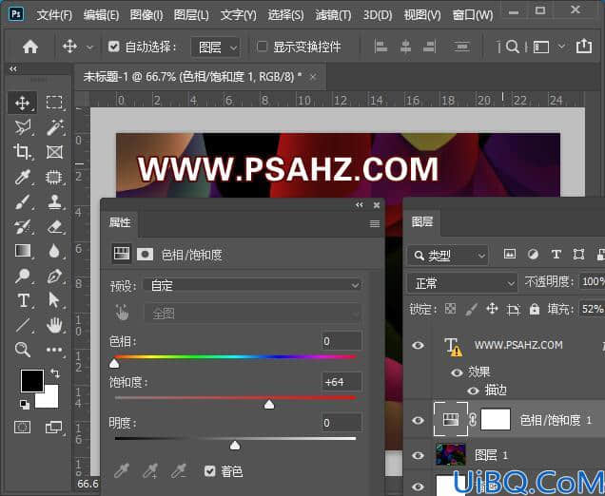Open the 编辑(E) menu
This screenshot has height=496, width=605.
(101, 15)
